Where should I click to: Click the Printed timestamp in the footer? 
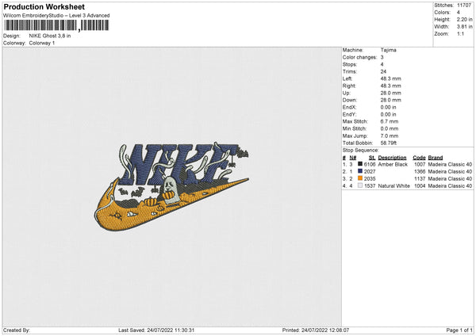coord(316,330)
